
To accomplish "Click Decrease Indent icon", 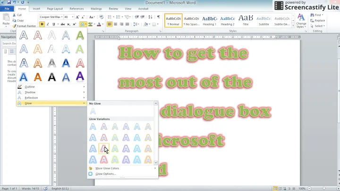I will (137, 17).
